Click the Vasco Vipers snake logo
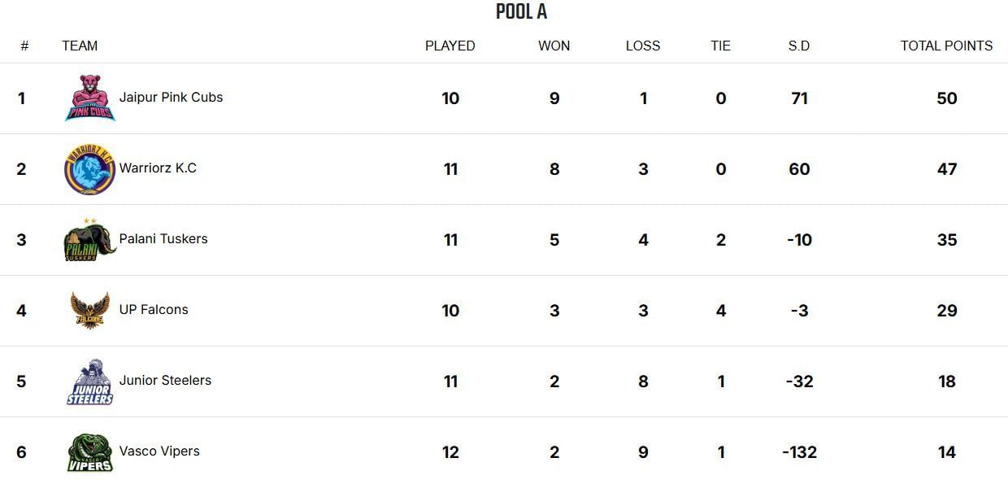 [89, 452]
